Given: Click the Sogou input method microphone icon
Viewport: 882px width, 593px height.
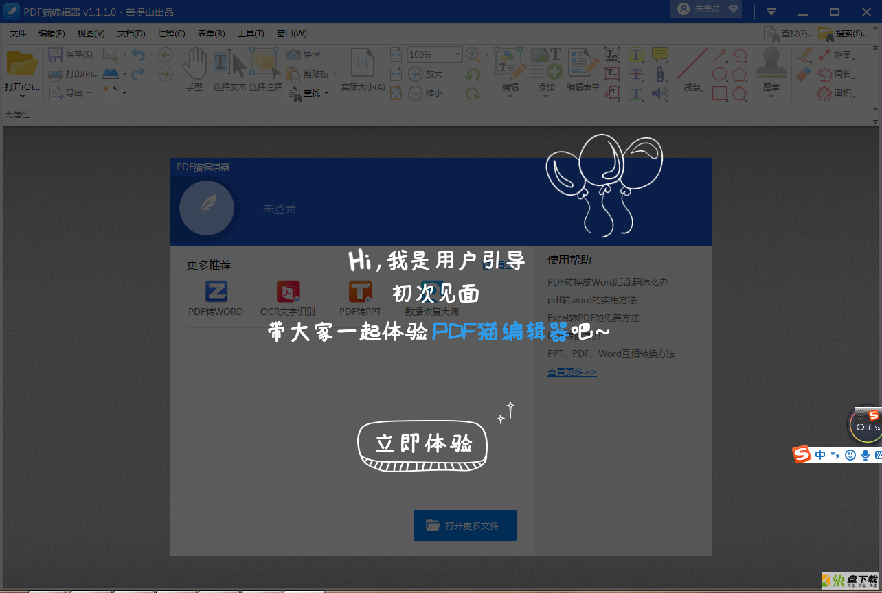Looking at the screenshot, I should [865, 455].
